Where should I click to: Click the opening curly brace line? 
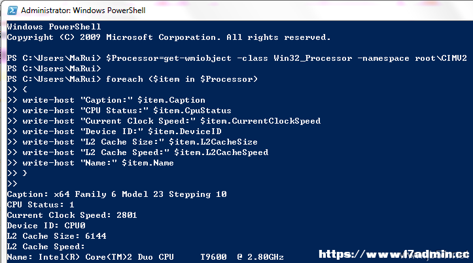click(x=17, y=90)
